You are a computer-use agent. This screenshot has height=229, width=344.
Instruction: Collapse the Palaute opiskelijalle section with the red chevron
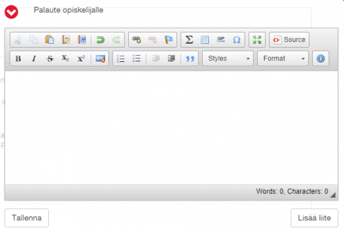(x=11, y=12)
